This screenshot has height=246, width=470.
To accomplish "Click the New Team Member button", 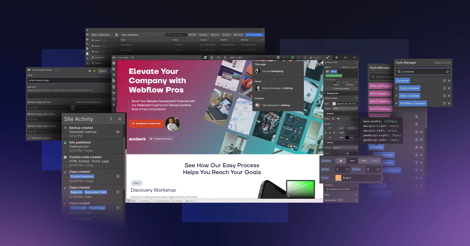I will (x=254, y=35).
